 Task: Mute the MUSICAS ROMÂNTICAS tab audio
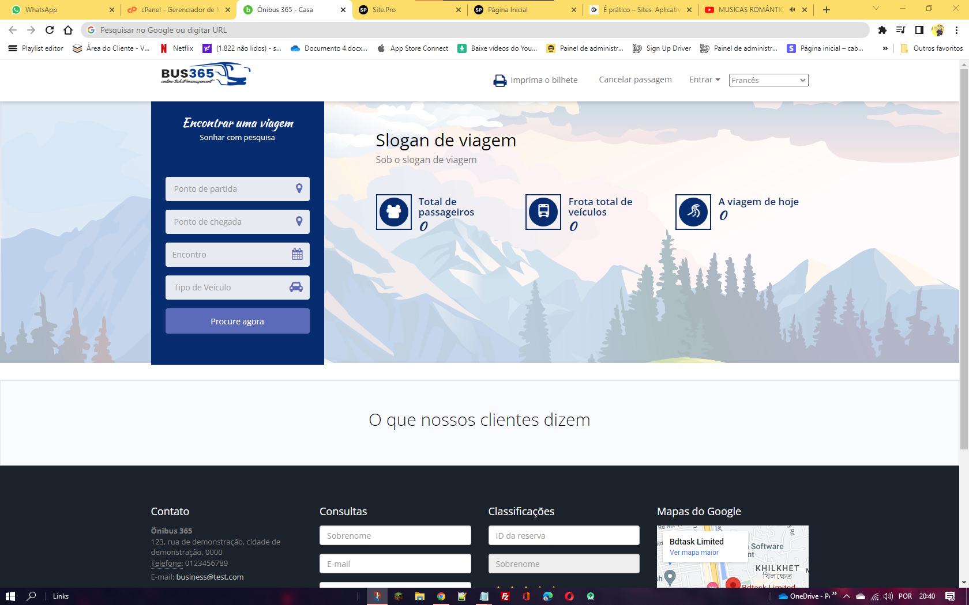click(x=792, y=10)
